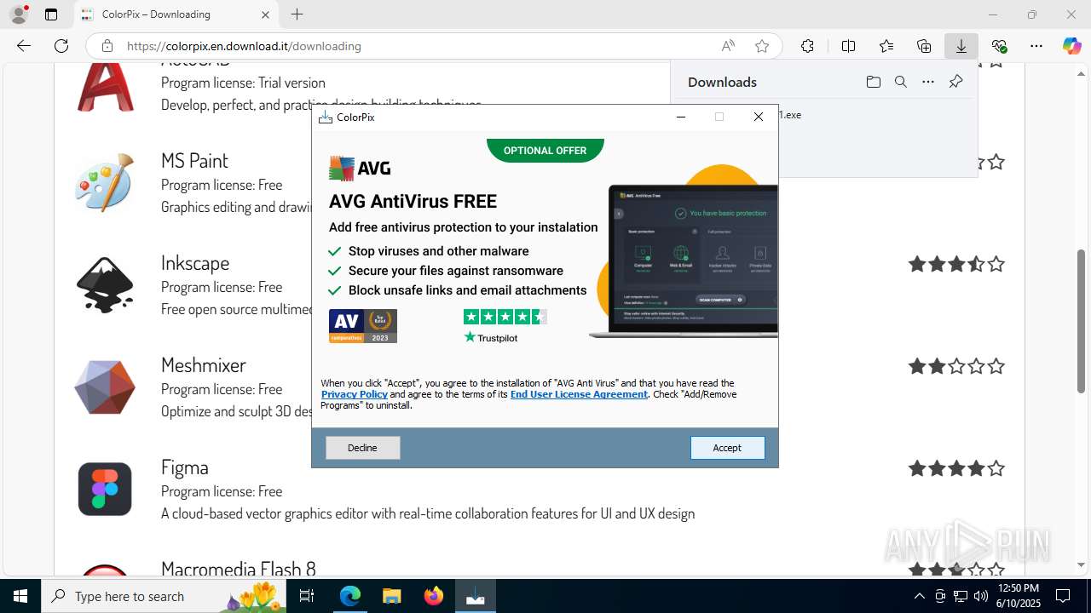Click the Decline button in the ColorPix installer
This screenshot has height=613, width=1091.
(x=362, y=448)
